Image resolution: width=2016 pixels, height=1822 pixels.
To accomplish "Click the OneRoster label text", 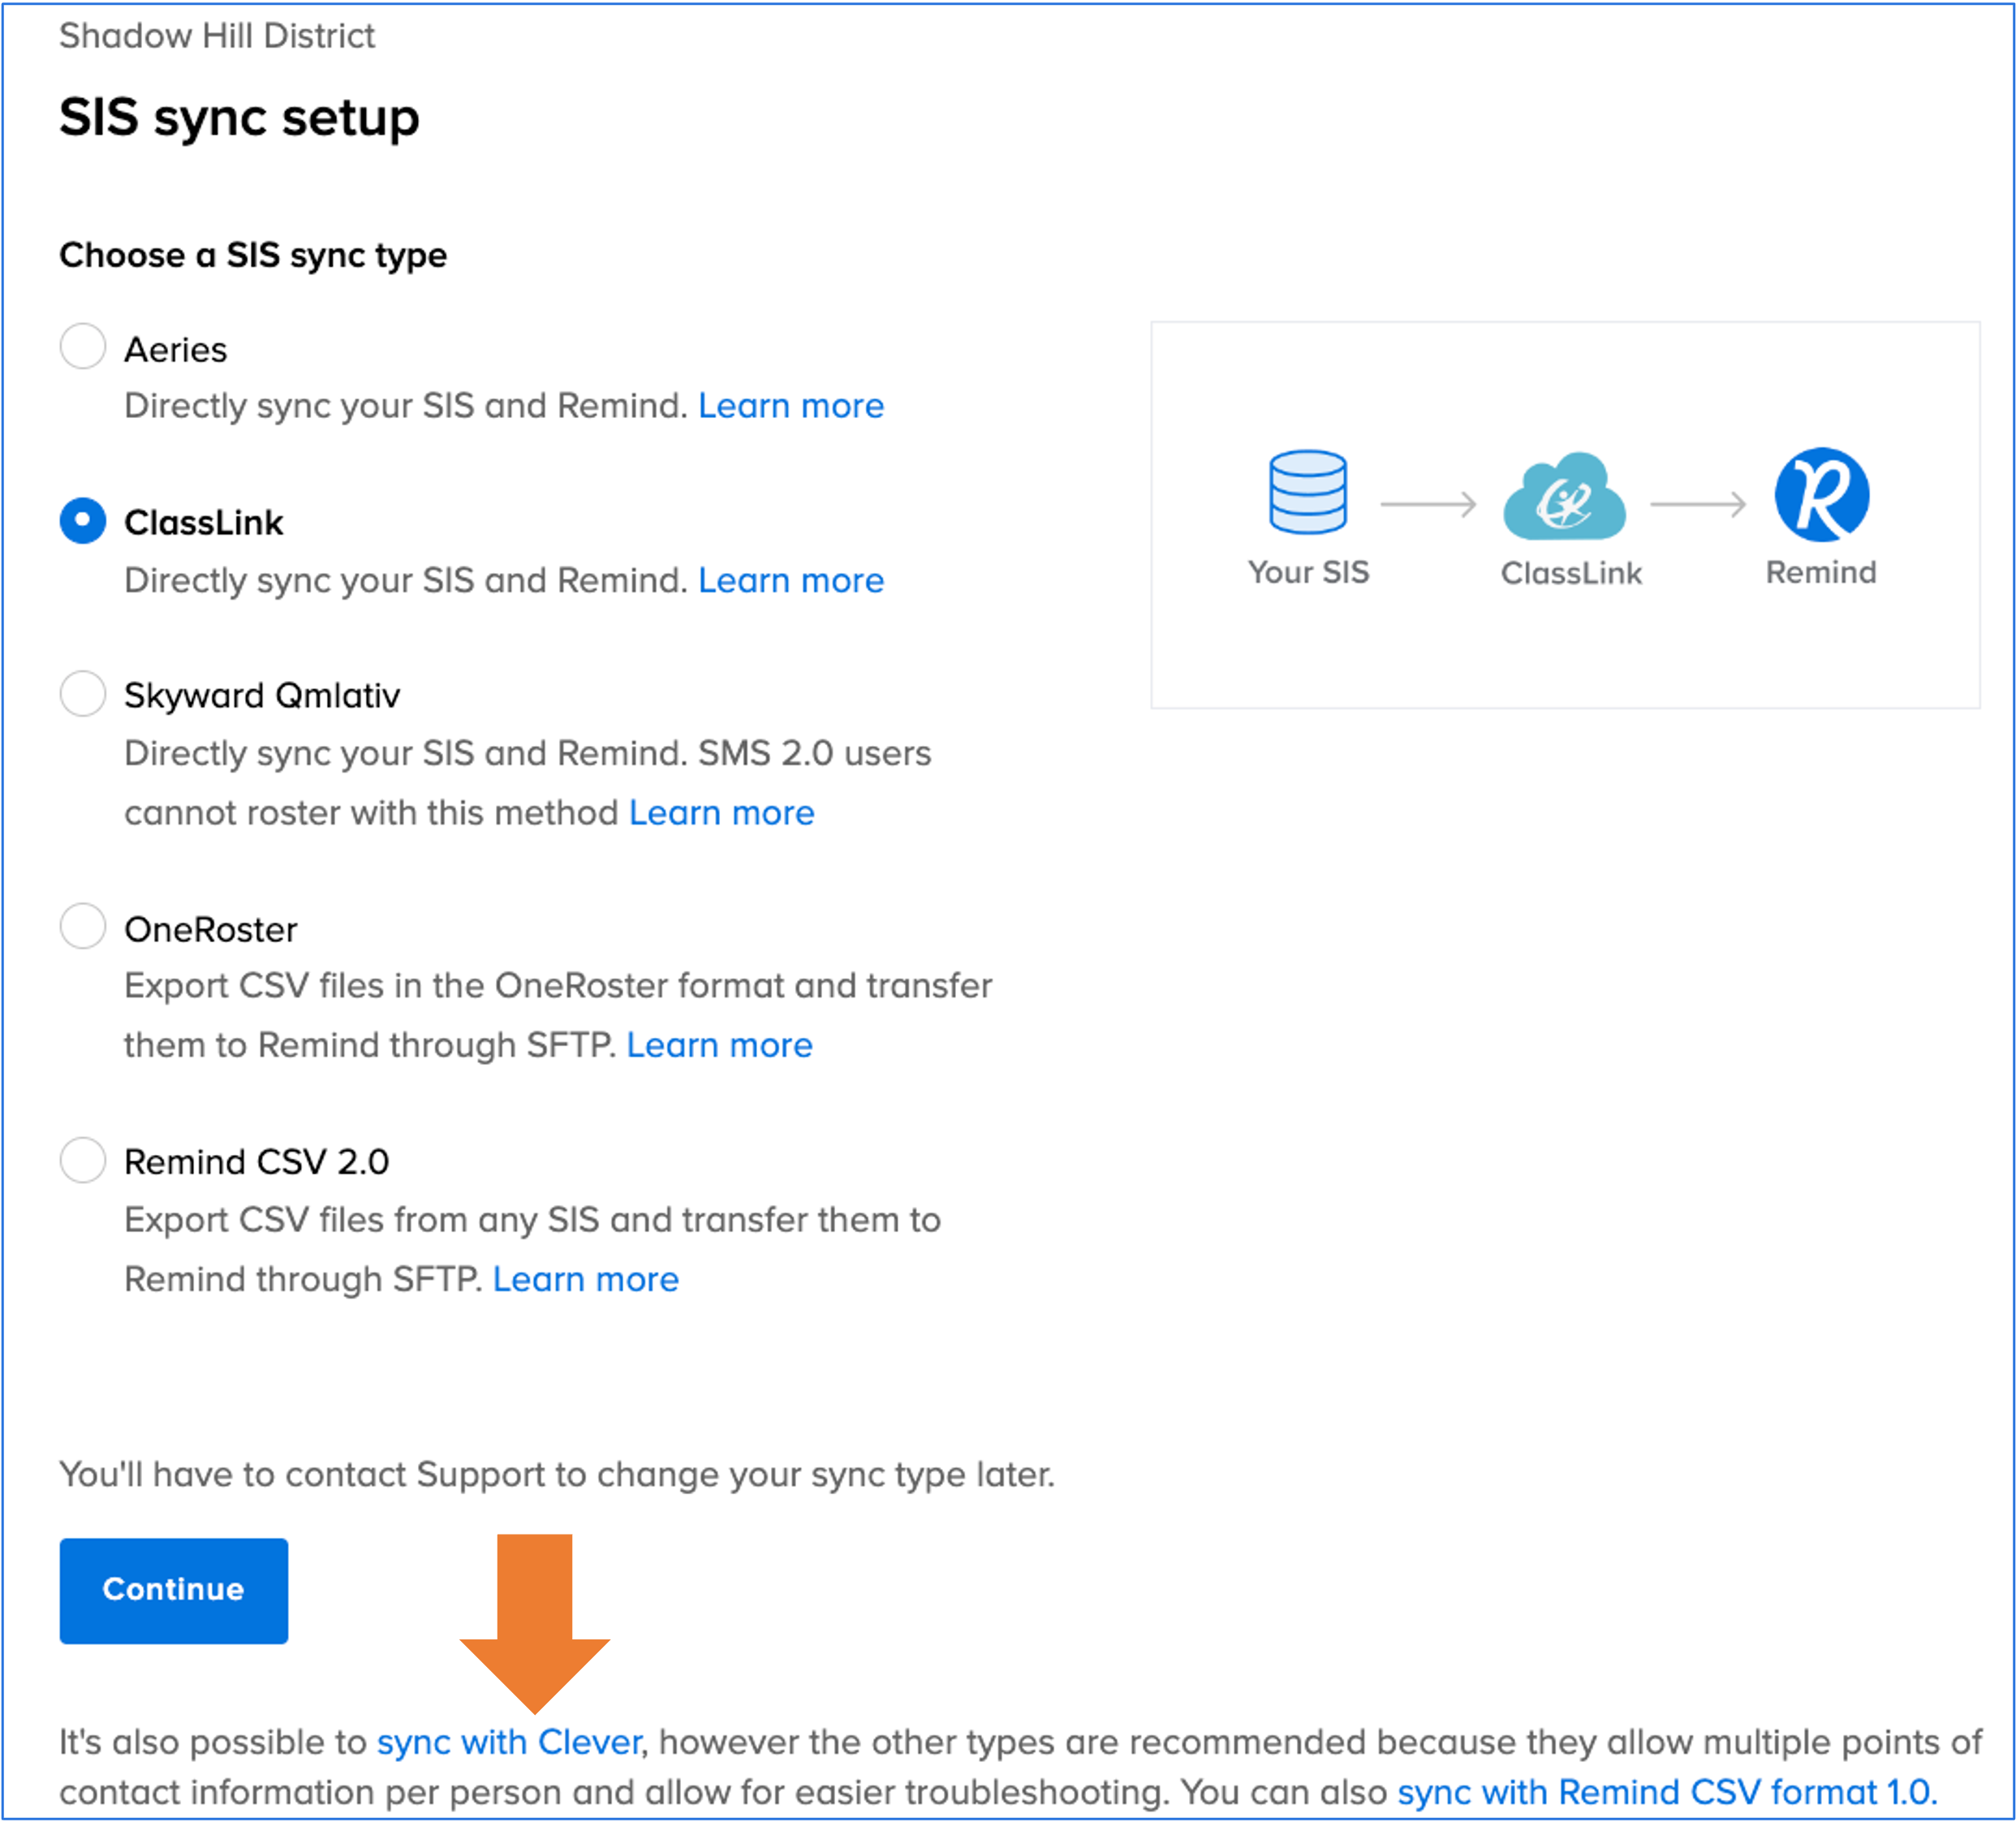I will 211,930.
